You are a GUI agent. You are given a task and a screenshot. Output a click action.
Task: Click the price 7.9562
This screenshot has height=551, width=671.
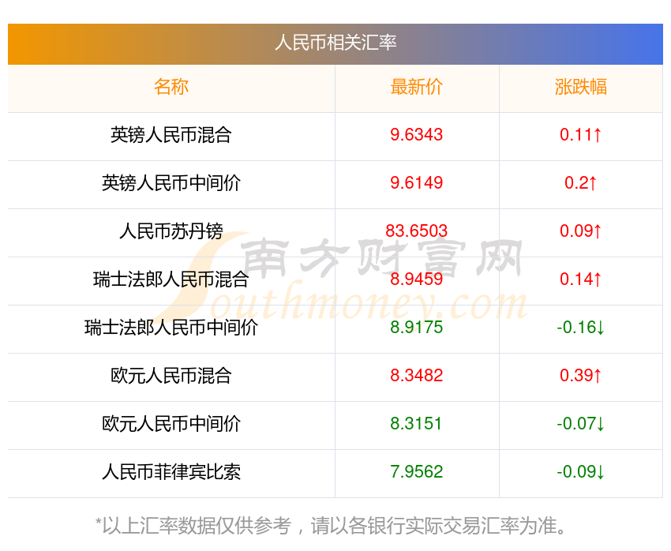tap(416, 472)
